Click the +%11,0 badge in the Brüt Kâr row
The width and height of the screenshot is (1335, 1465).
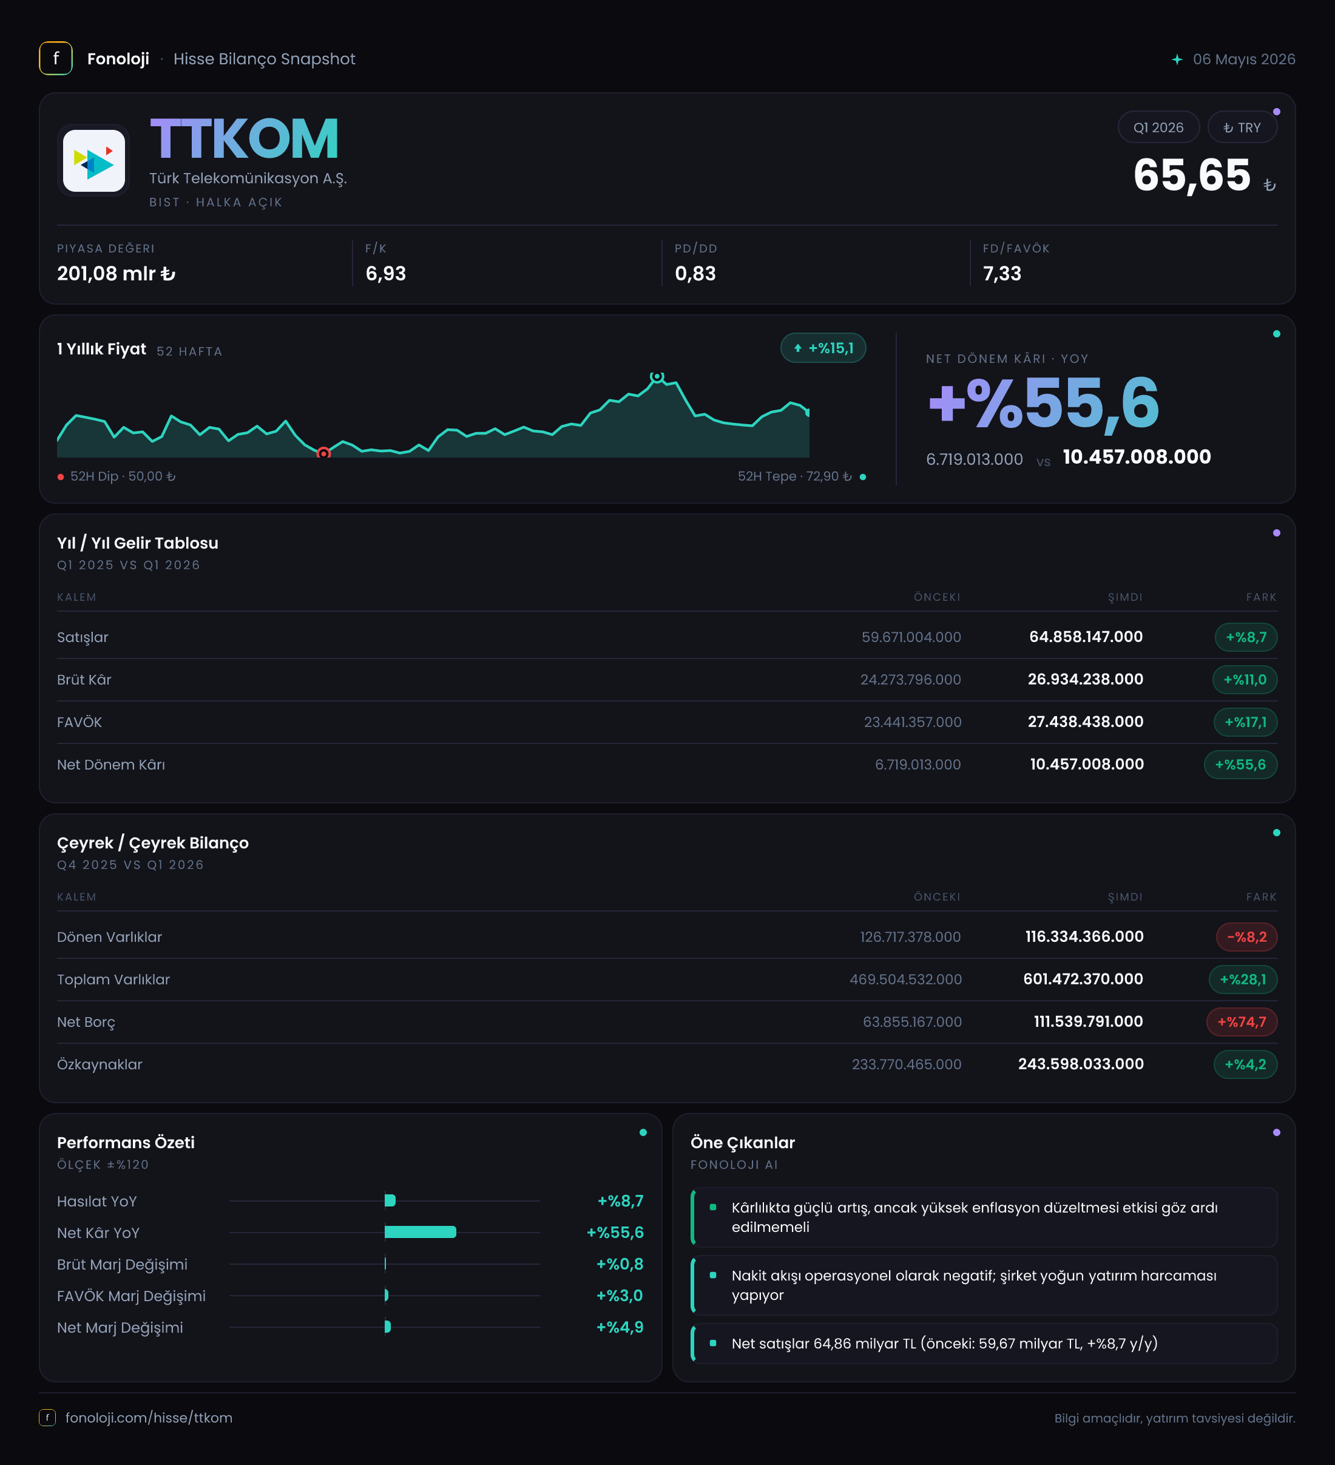pyautogui.click(x=1244, y=680)
